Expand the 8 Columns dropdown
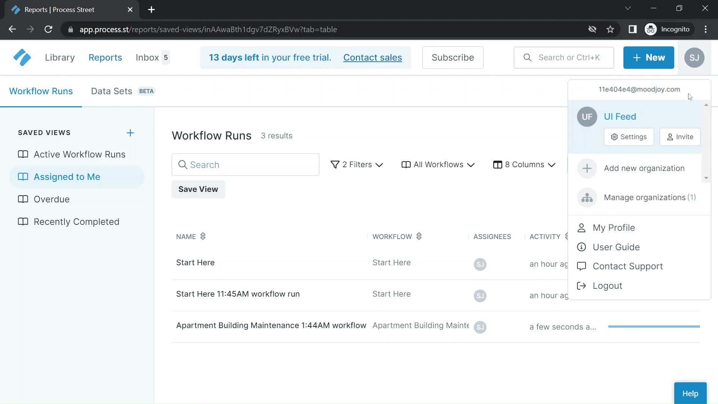The height and width of the screenshot is (404, 718). [x=525, y=164]
